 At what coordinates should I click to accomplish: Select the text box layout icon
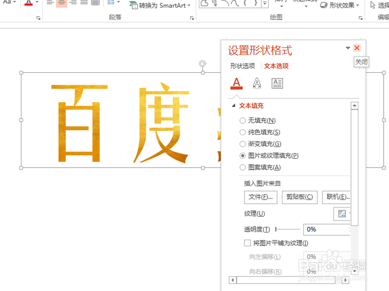(277, 83)
